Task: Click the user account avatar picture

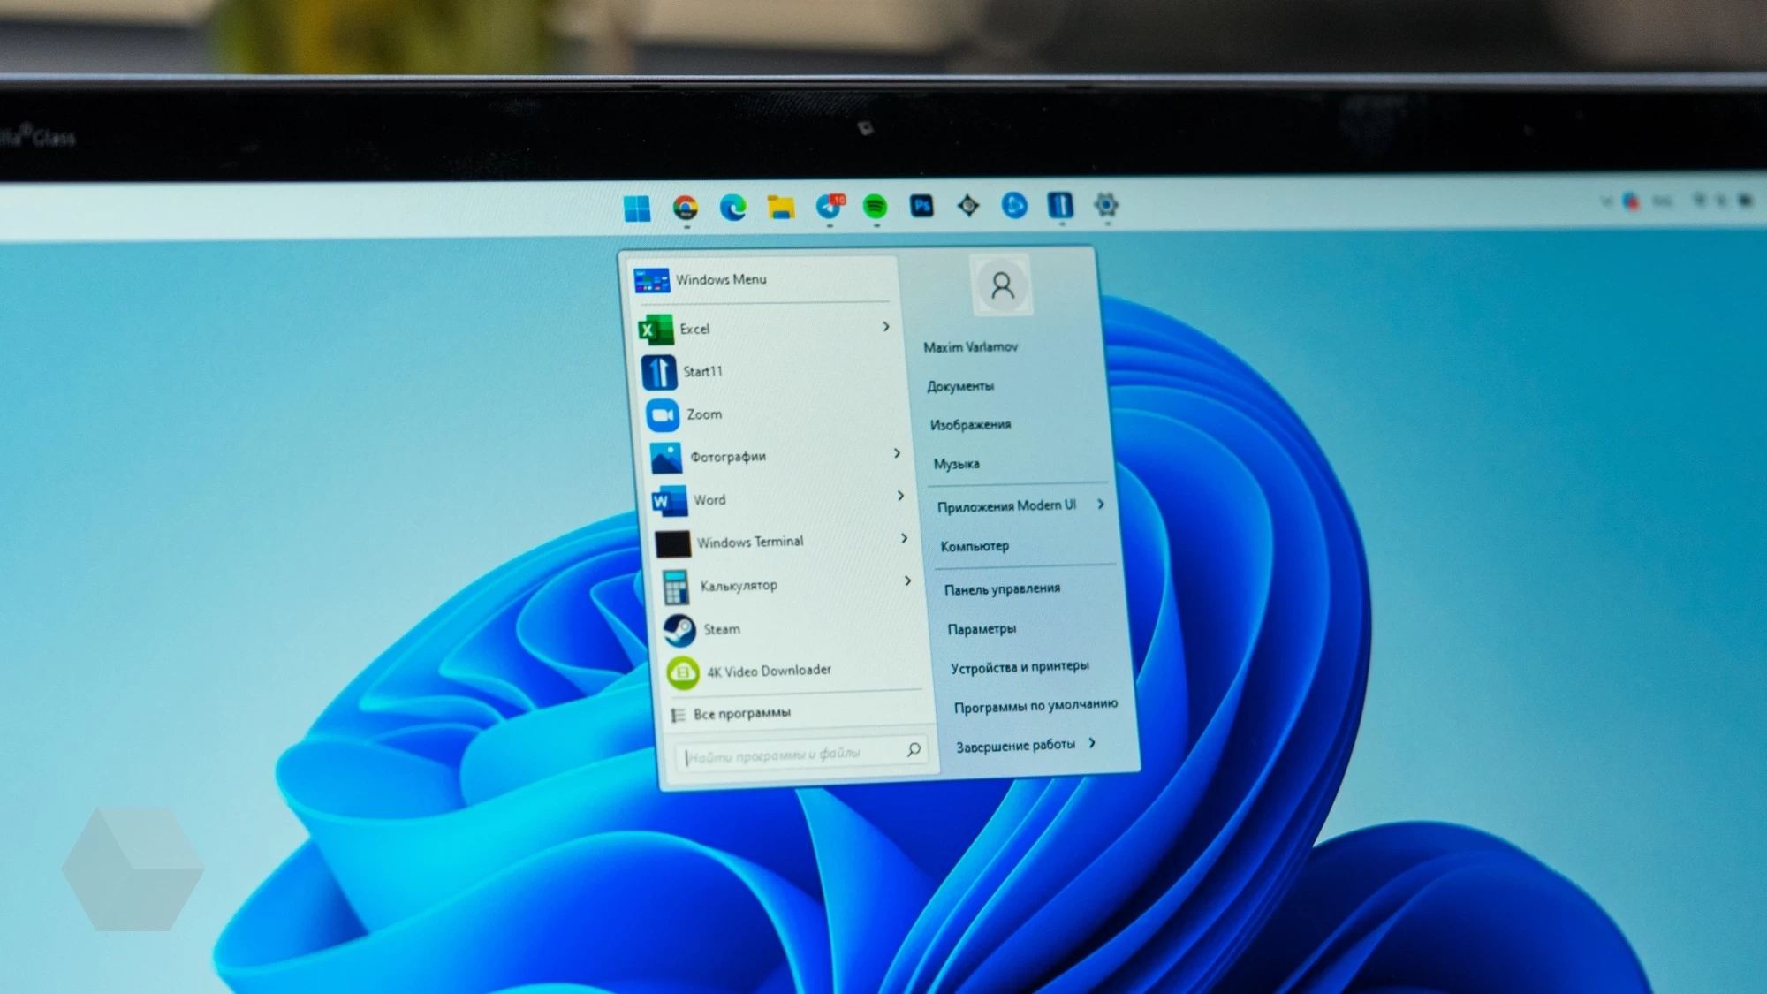Action: pyautogui.click(x=1002, y=285)
